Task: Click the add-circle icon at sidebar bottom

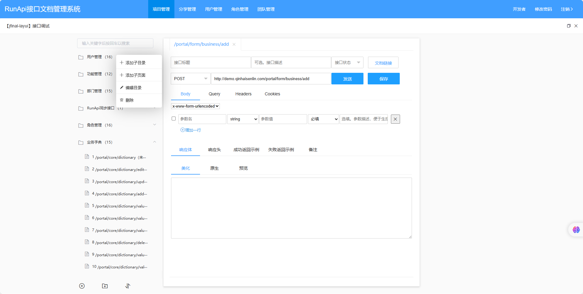Action: [82, 286]
